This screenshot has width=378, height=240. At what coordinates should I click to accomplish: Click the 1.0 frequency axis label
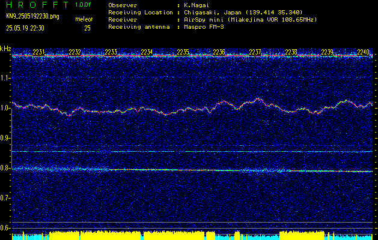(x=5, y=108)
